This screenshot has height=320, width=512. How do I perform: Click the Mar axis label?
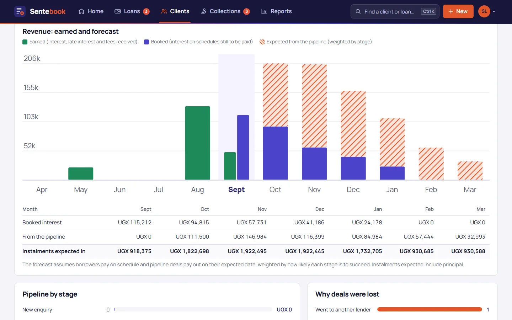tap(470, 190)
